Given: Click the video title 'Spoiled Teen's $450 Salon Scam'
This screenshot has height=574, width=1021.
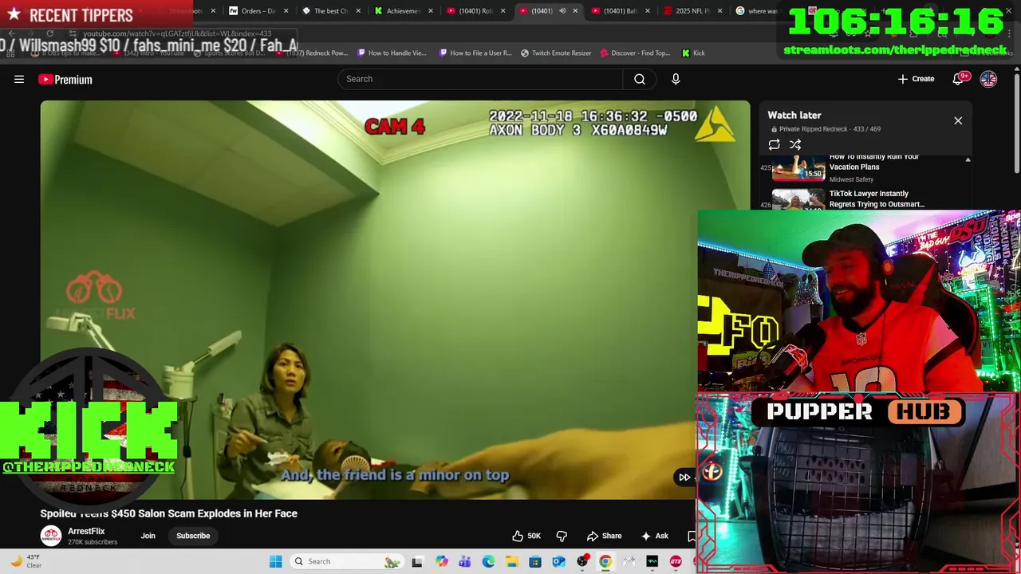Looking at the screenshot, I should point(169,513).
